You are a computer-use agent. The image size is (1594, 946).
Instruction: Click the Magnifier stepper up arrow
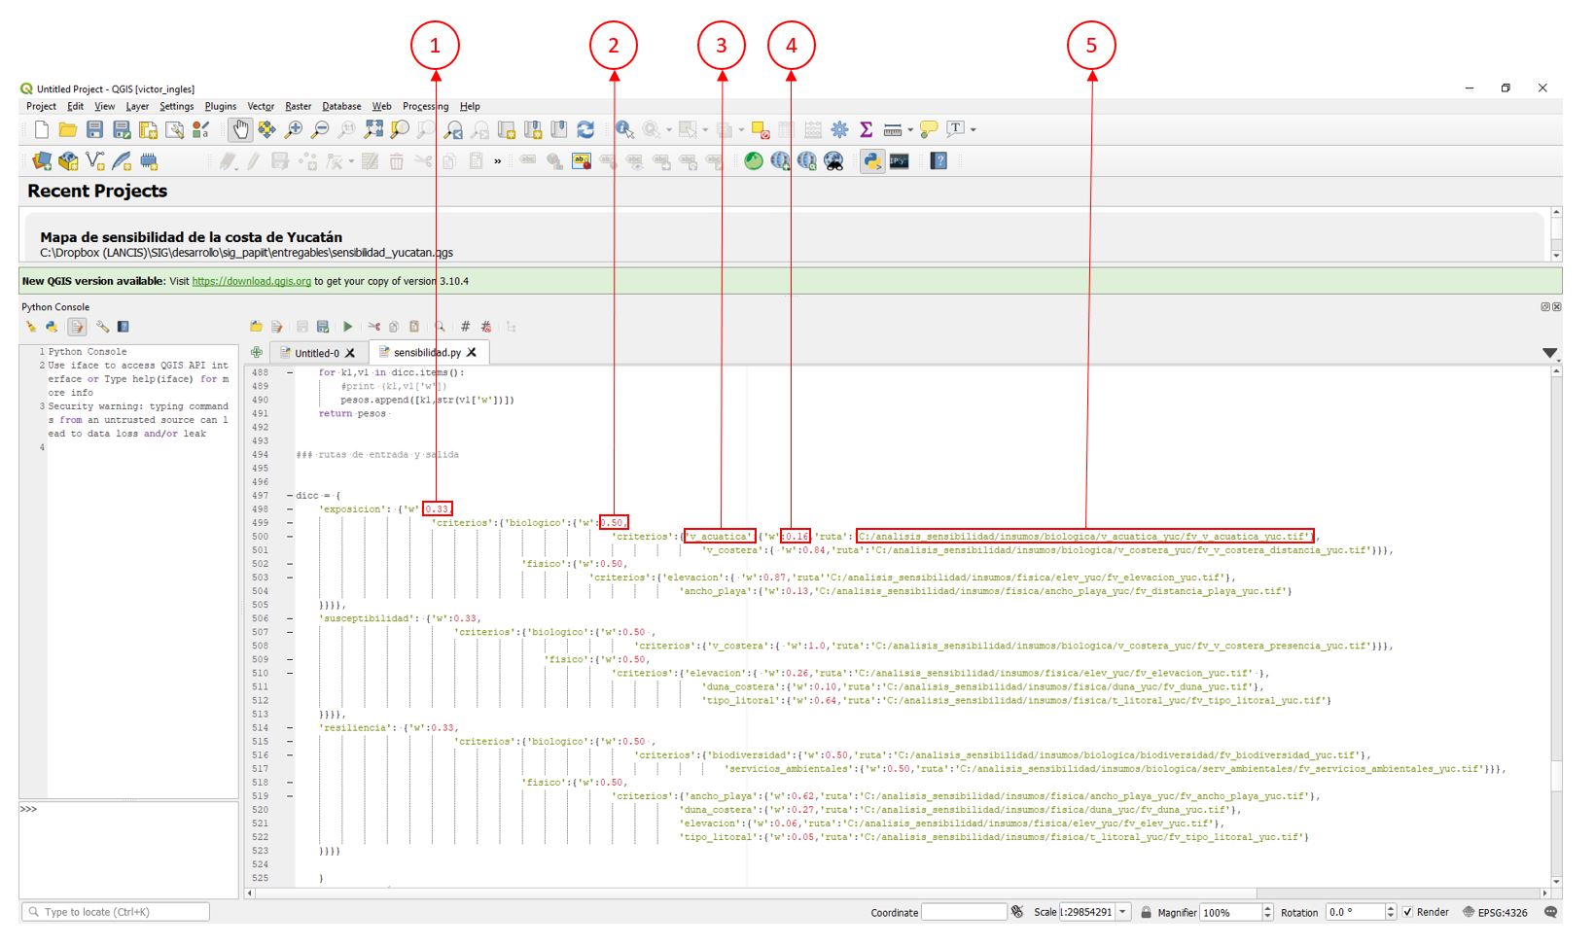pos(1267,908)
